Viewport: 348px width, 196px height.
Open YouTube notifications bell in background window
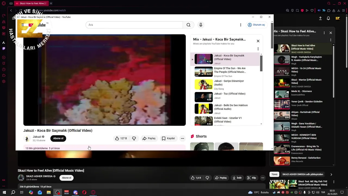pyautogui.click(x=328, y=18)
